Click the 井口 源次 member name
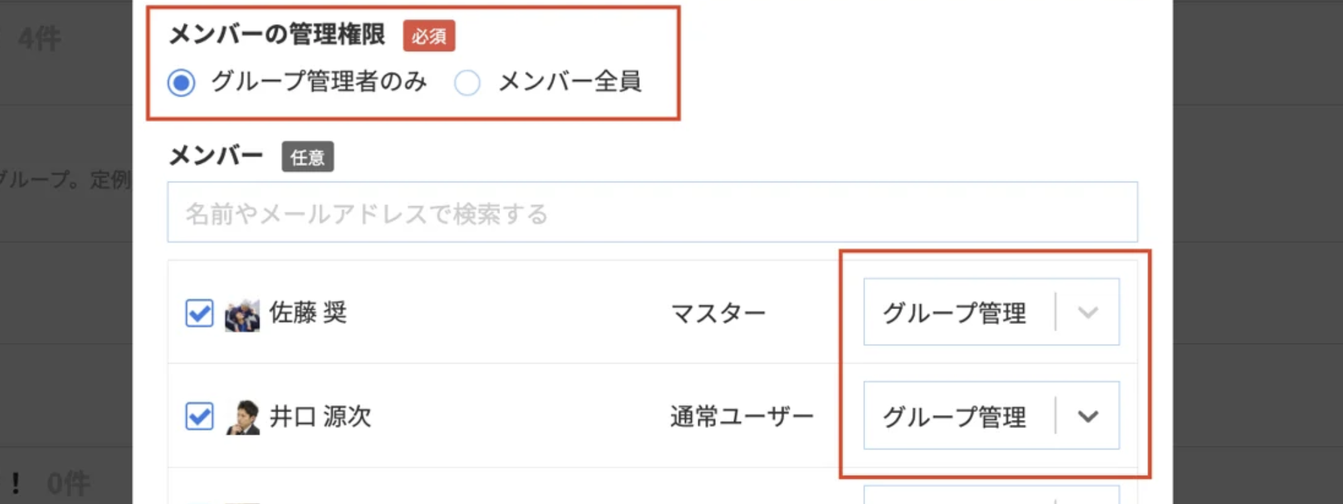This screenshot has width=1343, height=504. point(320,416)
